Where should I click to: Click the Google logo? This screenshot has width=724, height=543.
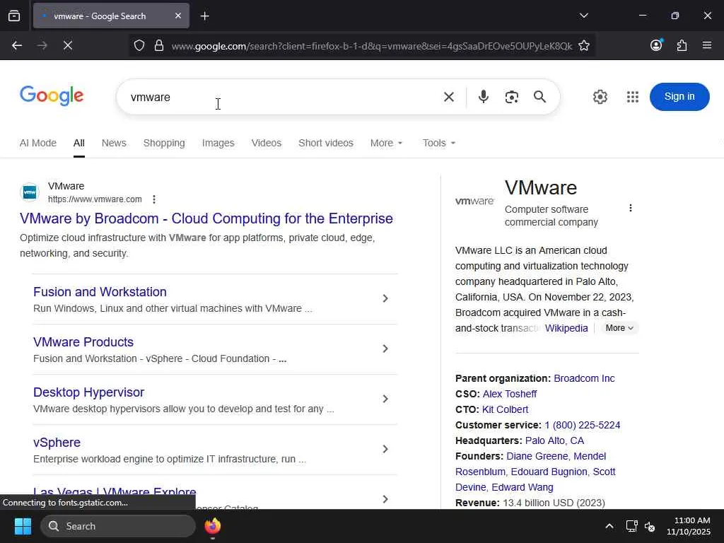click(52, 96)
